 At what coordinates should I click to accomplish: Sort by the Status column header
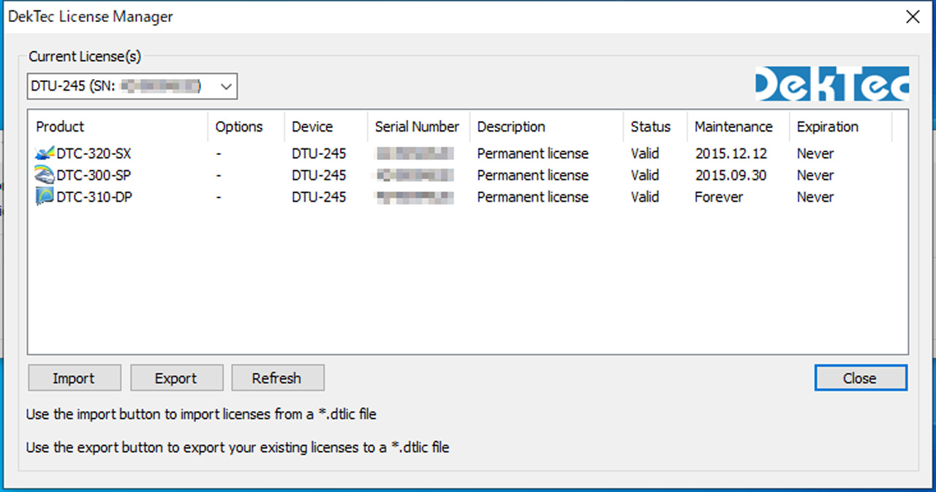pyautogui.click(x=655, y=126)
